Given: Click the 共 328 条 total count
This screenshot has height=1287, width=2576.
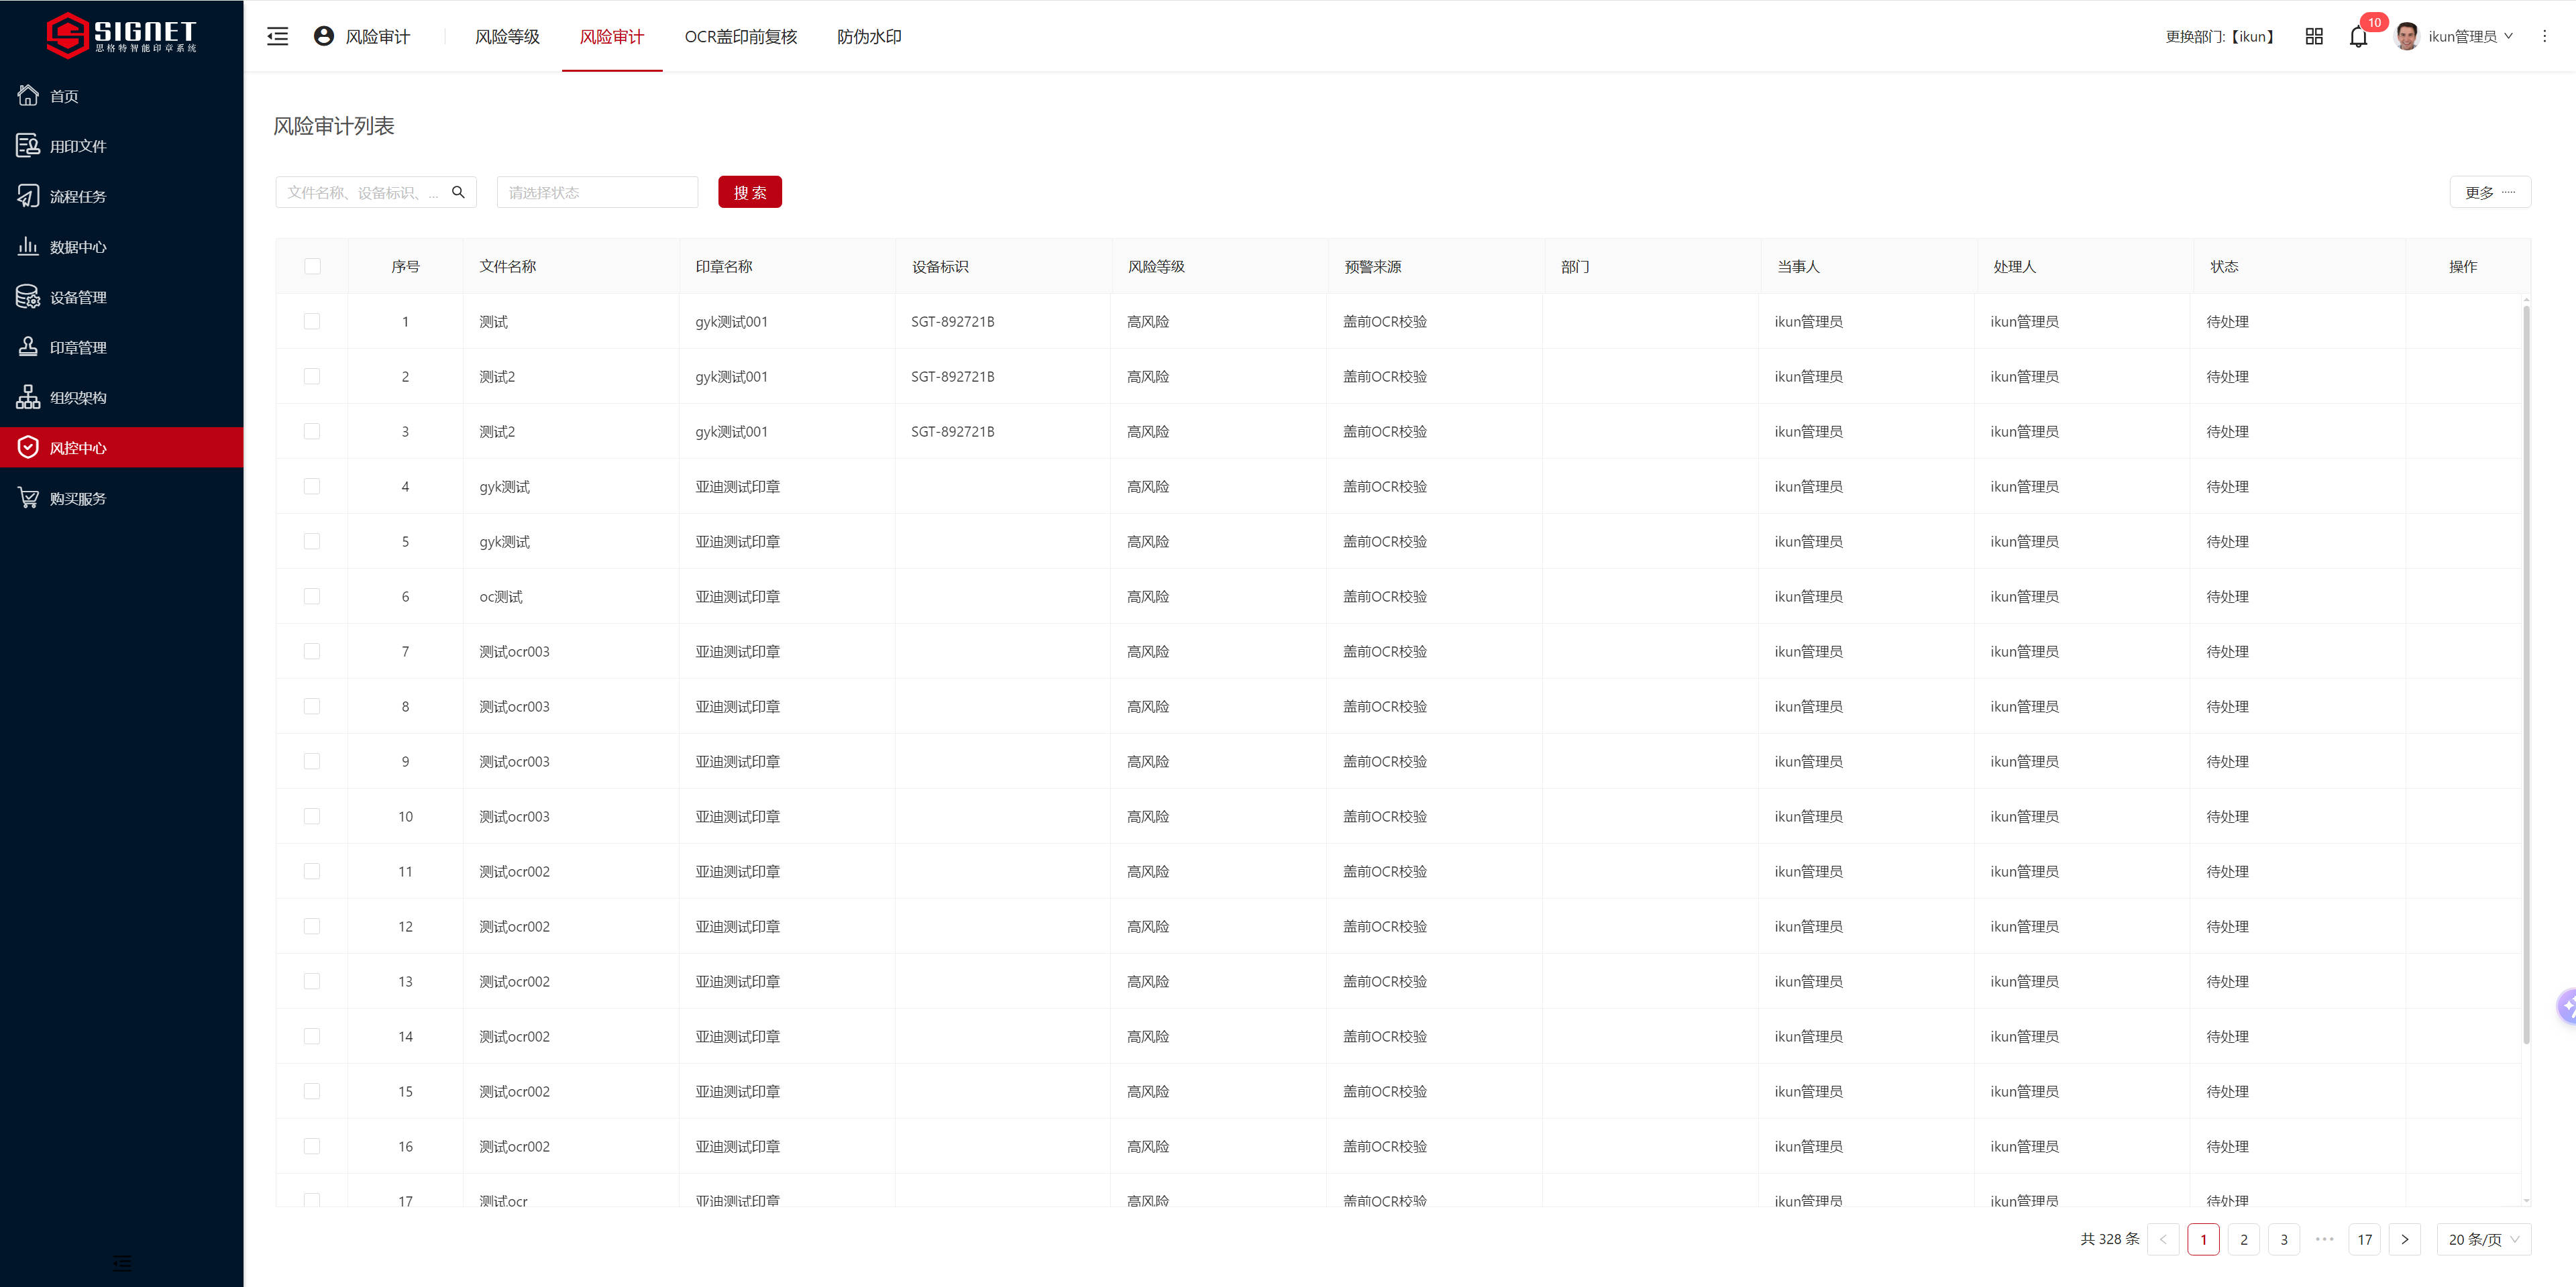Looking at the screenshot, I should click(x=2109, y=1239).
